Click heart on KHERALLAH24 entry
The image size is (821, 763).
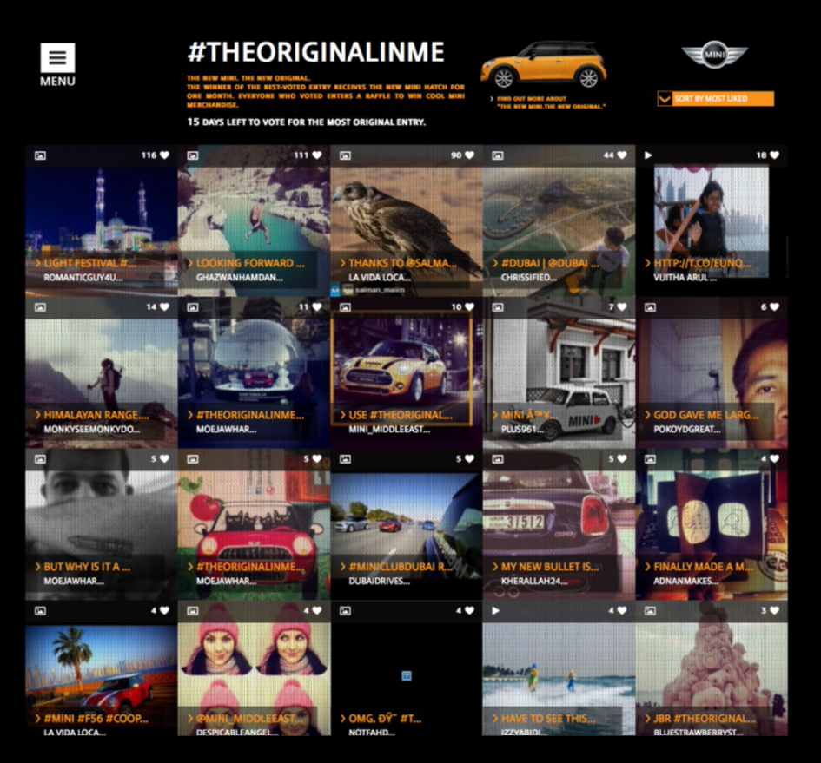coord(621,458)
